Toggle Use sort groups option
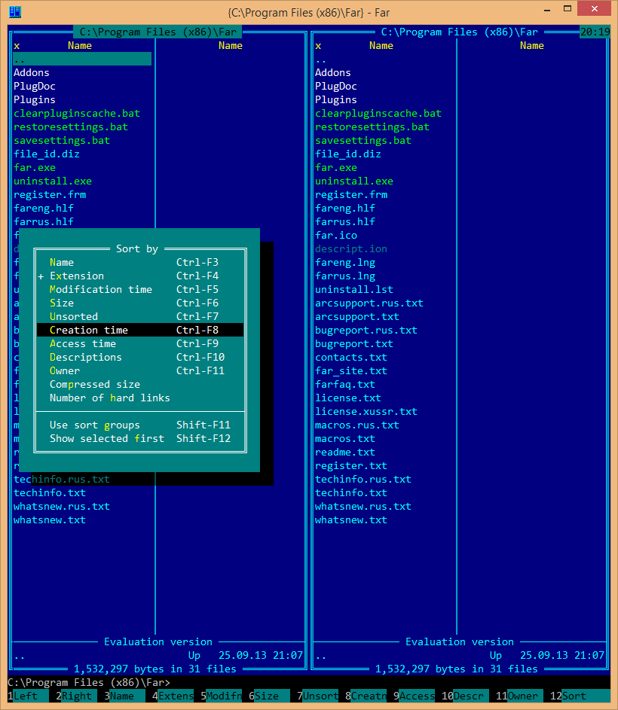 (140, 425)
